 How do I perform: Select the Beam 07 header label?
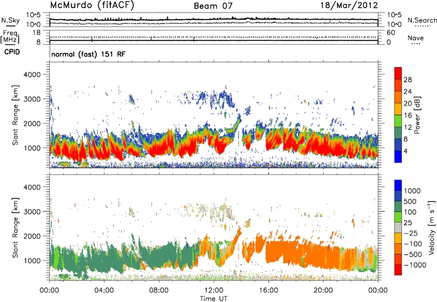[x=213, y=6]
